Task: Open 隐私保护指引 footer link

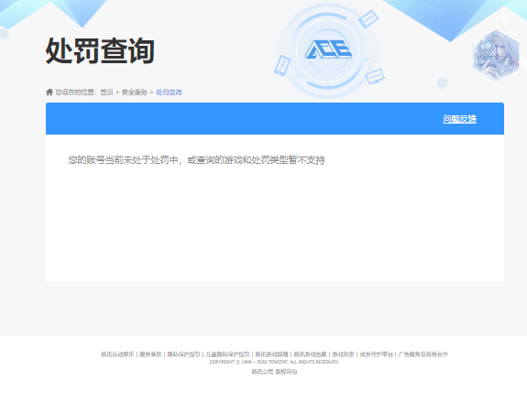Action: point(183,354)
